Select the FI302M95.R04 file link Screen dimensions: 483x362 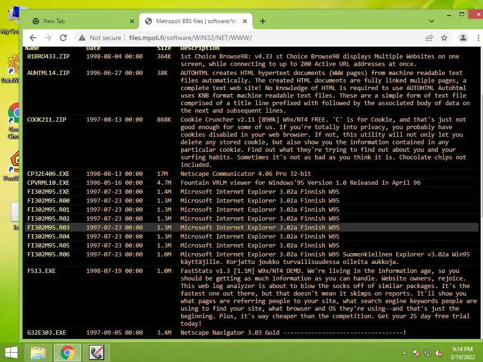[x=49, y=236]
